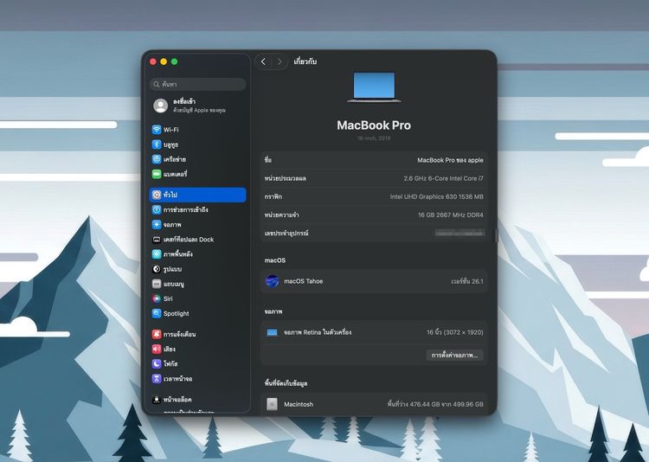This screenshot has height=462, width=649.
Task: Click the version 26.1 text
Action: 467,281
